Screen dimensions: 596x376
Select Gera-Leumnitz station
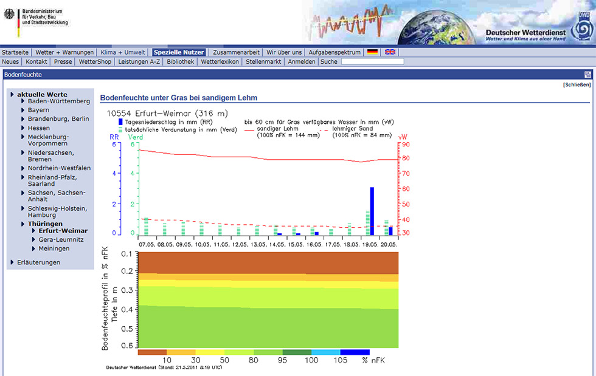[x=61, y=240]
